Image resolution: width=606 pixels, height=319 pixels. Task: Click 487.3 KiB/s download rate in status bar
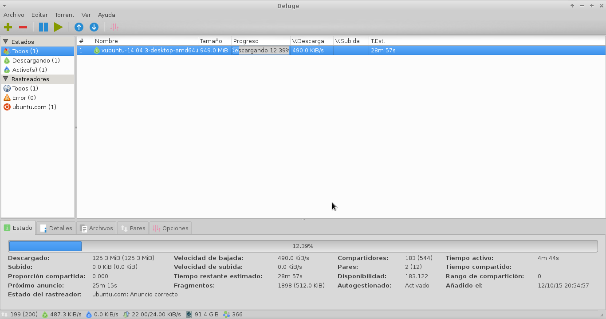(x=66, y=314)
